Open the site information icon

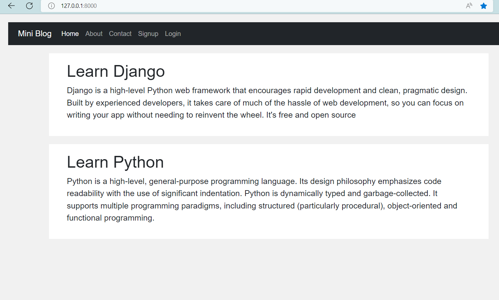coord(51,6)
